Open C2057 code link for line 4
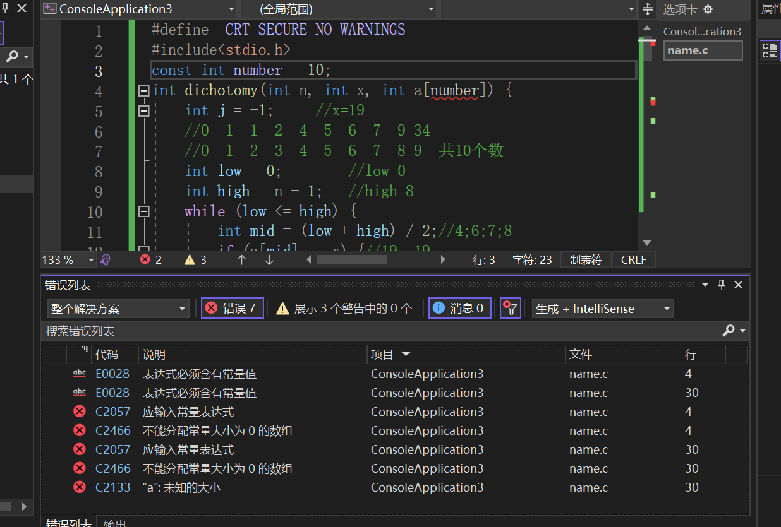Viewport: 781px width, 527px height. pos(113,412)
